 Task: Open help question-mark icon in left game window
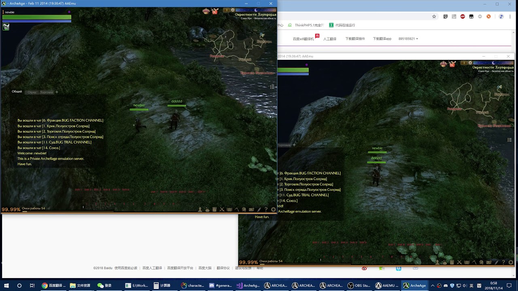[266, 210]
